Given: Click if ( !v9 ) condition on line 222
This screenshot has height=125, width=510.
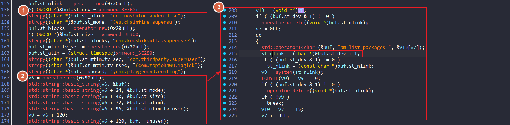Looking at the screenshot, I should pyautogui.click(x=276, y=97).
